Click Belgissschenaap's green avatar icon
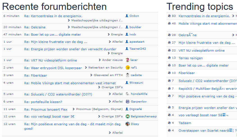 (x=127, y=116)
